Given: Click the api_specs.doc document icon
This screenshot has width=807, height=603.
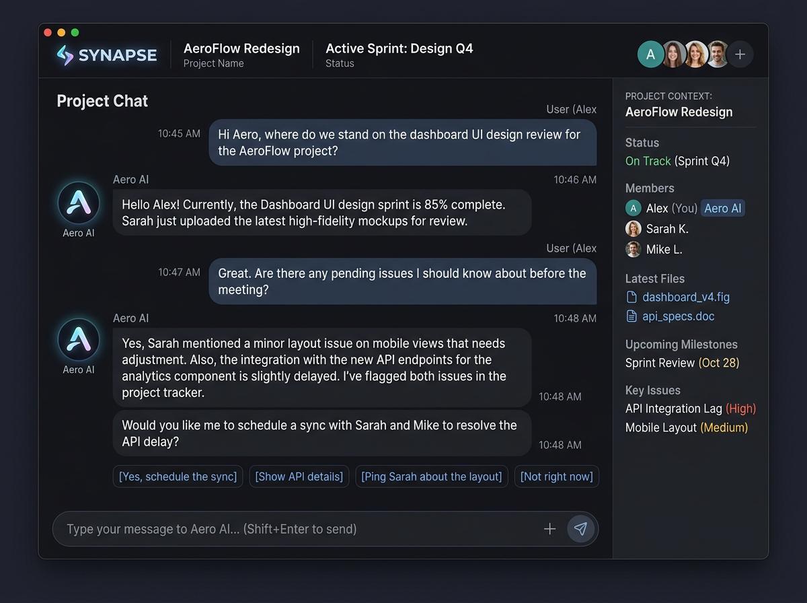Looking at the screenshot, I should point(633,316).
